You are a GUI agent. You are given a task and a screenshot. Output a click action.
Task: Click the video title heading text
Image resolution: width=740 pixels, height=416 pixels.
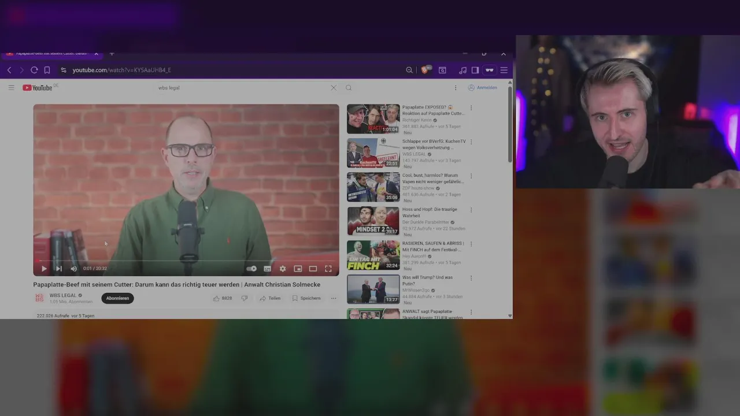coord(177,285)
